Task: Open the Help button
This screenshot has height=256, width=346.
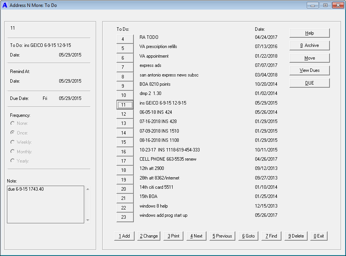Action: [309, 33]
